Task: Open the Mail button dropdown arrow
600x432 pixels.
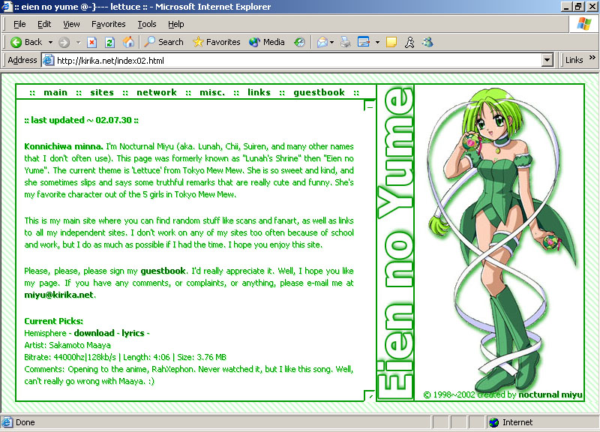Action: click(333, 42)
